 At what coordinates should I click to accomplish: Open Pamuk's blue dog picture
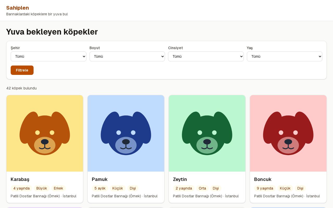[126, 133]
